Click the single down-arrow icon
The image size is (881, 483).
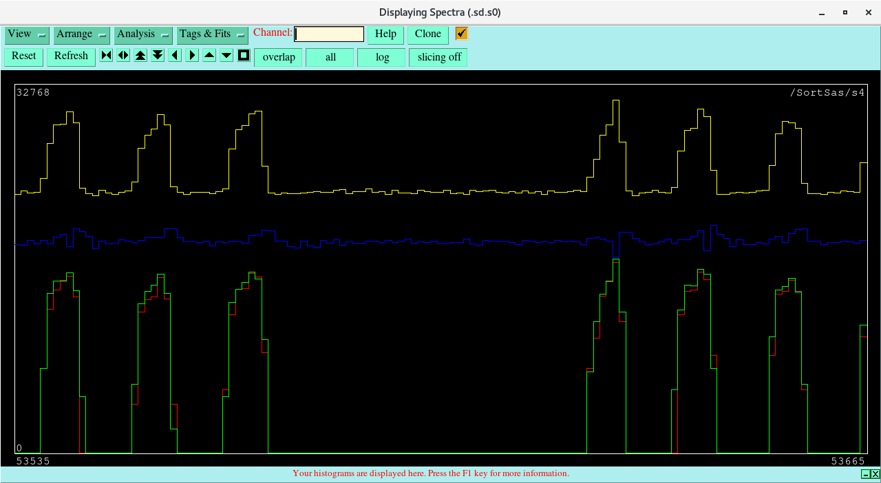(226, 56)
